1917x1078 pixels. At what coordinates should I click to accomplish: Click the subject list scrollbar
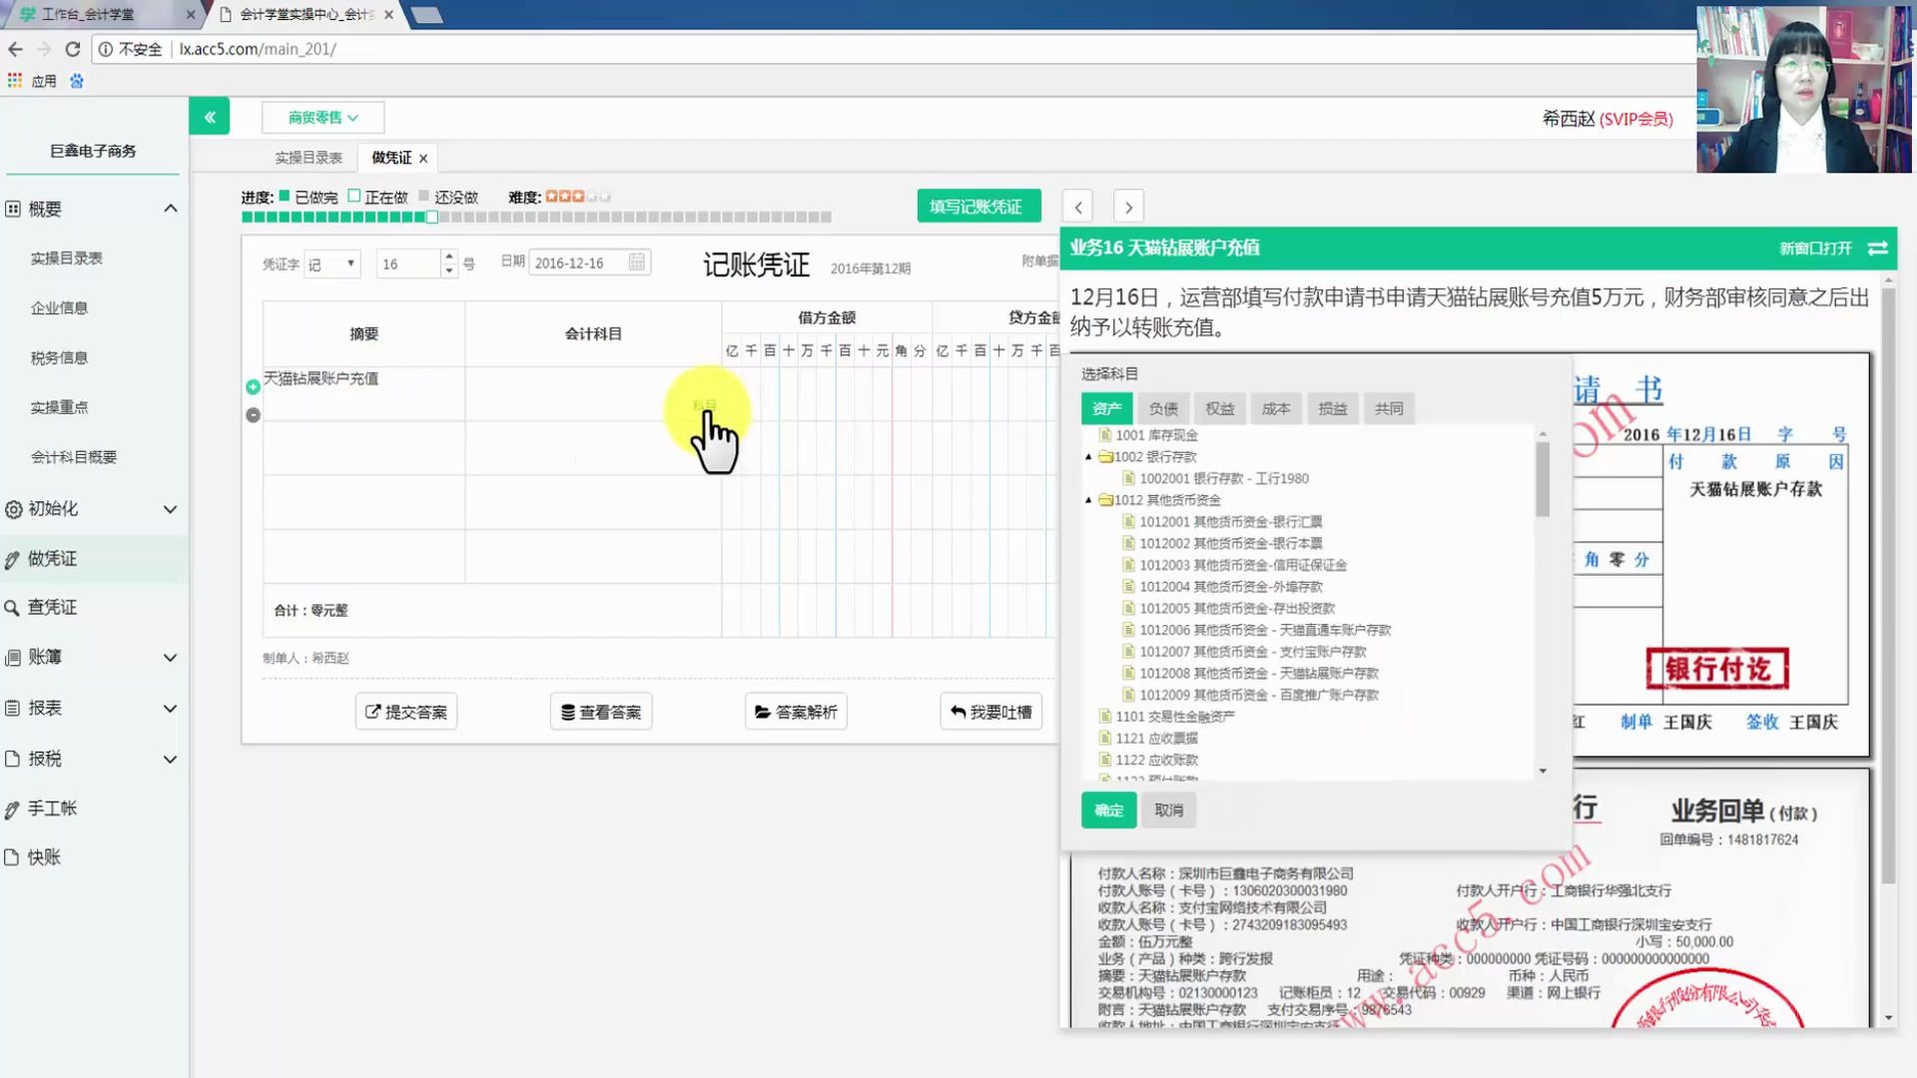[x=1543, y=479]
